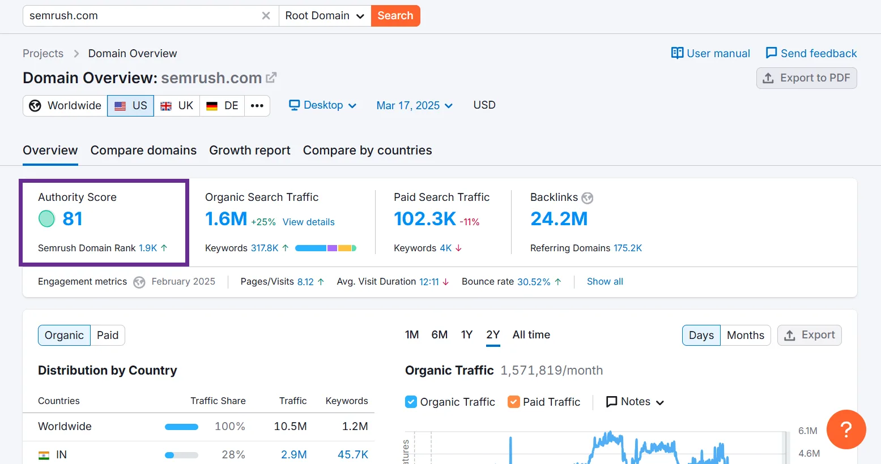
Task: Click the US flag icon
Action: click(x=120, y=106)
